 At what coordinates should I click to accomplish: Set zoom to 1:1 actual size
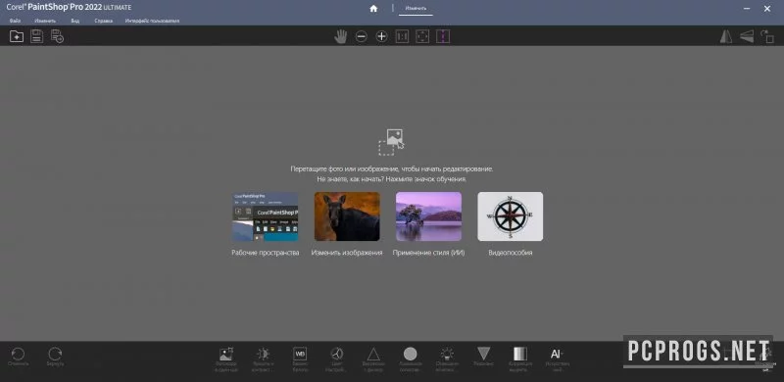(402, 36)
